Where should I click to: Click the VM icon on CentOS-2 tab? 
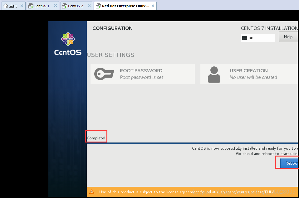65,6
